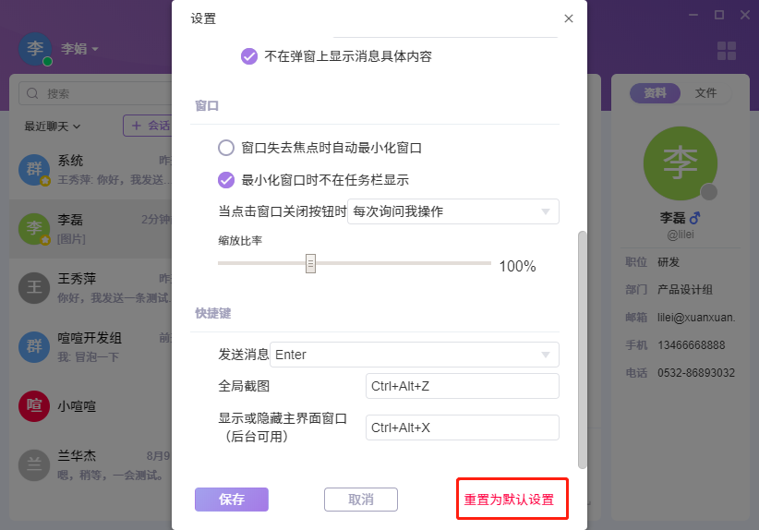Switch to the 文件 tab
759x530 pixels.
705,93
